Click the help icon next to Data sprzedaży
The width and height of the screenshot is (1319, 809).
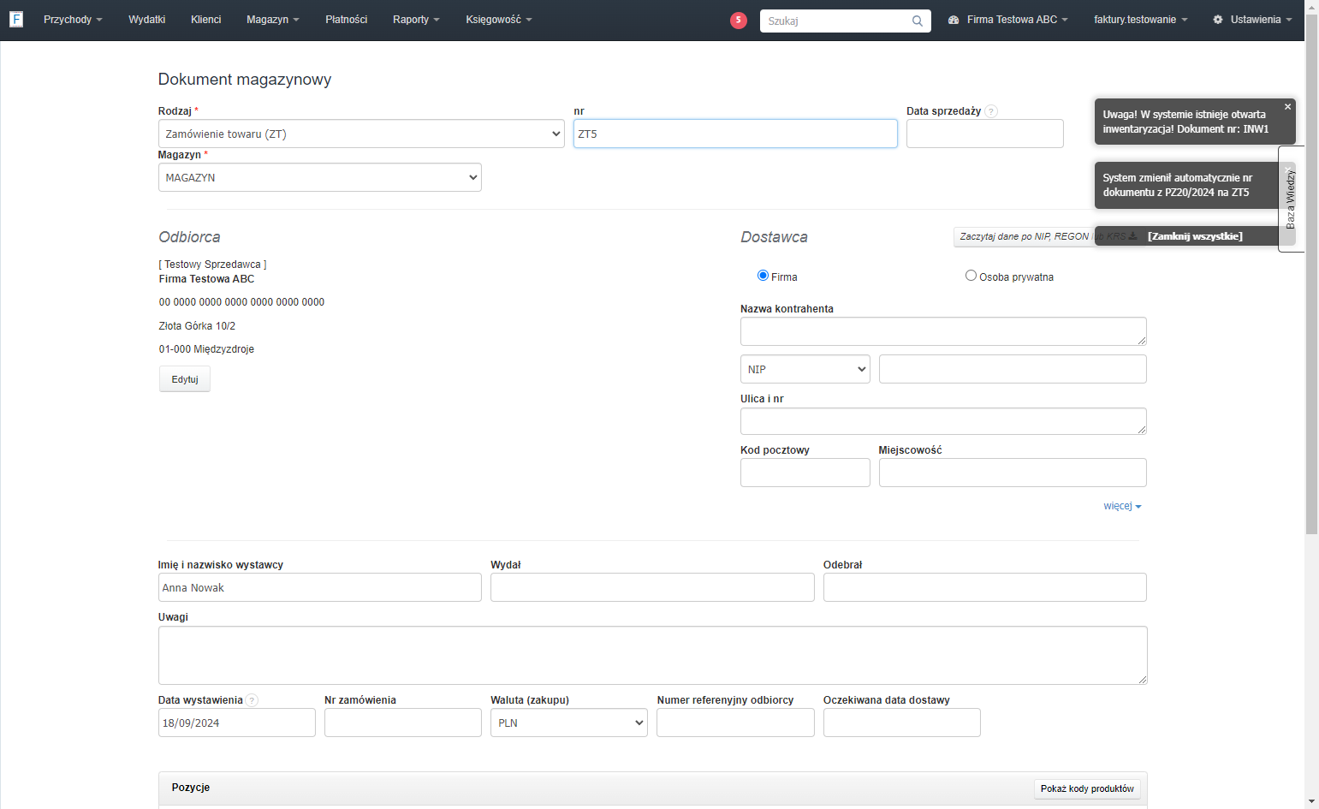pos(991,111)
